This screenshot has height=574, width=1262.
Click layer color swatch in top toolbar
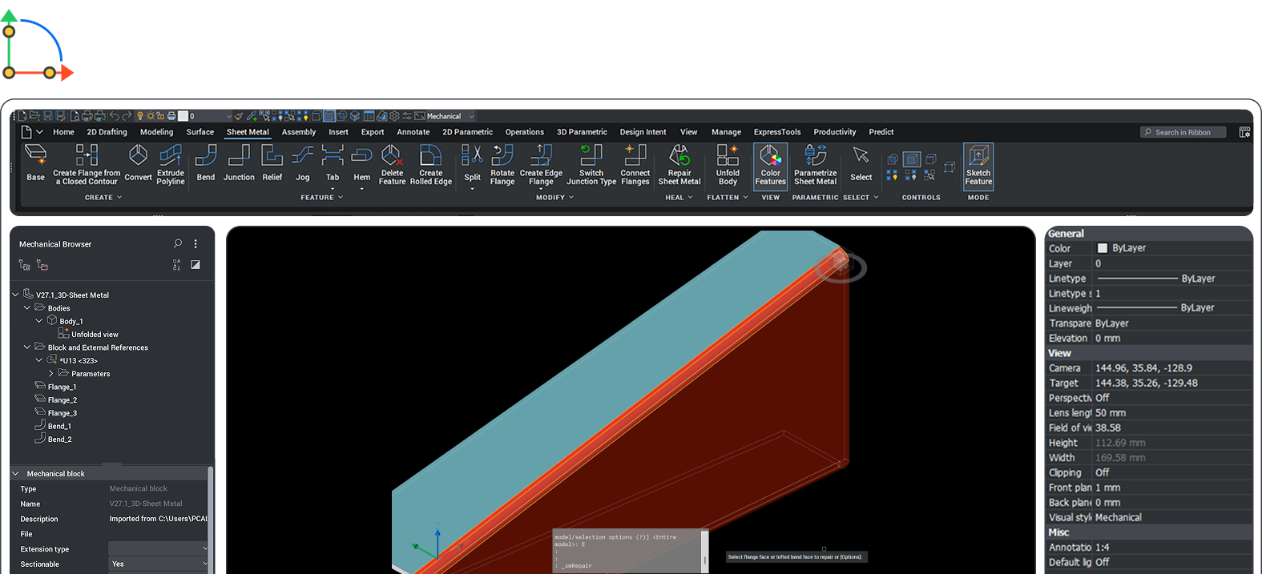click(183, 116)
